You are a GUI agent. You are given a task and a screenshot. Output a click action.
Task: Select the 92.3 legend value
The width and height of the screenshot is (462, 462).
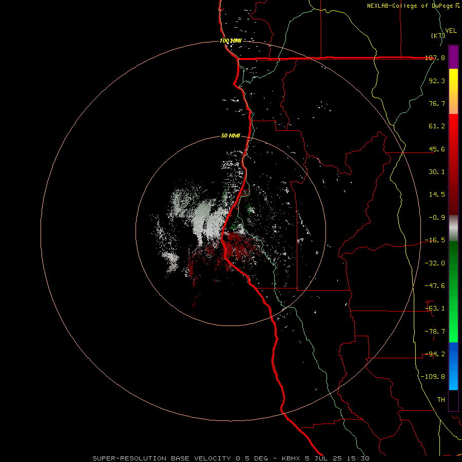click(x=437, y=81)
